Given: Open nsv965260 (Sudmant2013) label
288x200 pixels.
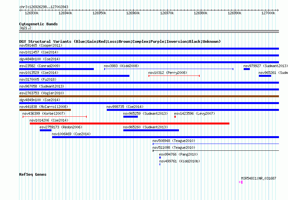Looking at the screenshot, I should (145, 127).
